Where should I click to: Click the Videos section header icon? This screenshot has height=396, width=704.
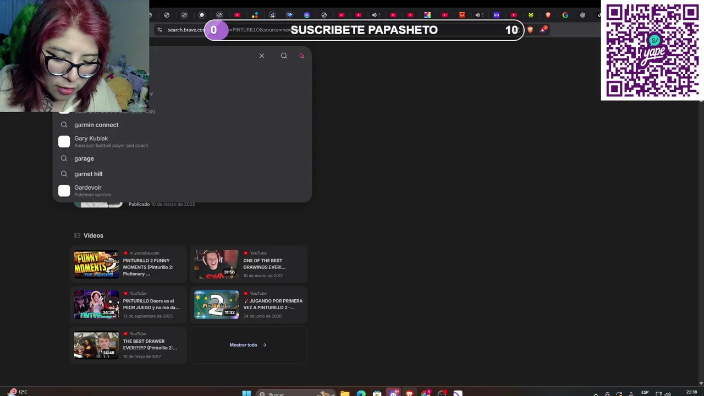tap(77, 235)
